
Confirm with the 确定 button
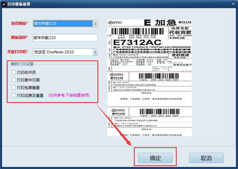click(155, 158)
